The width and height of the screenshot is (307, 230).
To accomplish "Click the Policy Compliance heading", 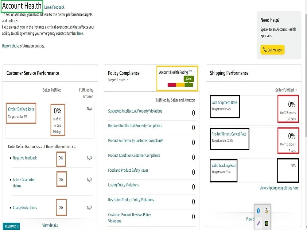I will [x=124, y=73].
